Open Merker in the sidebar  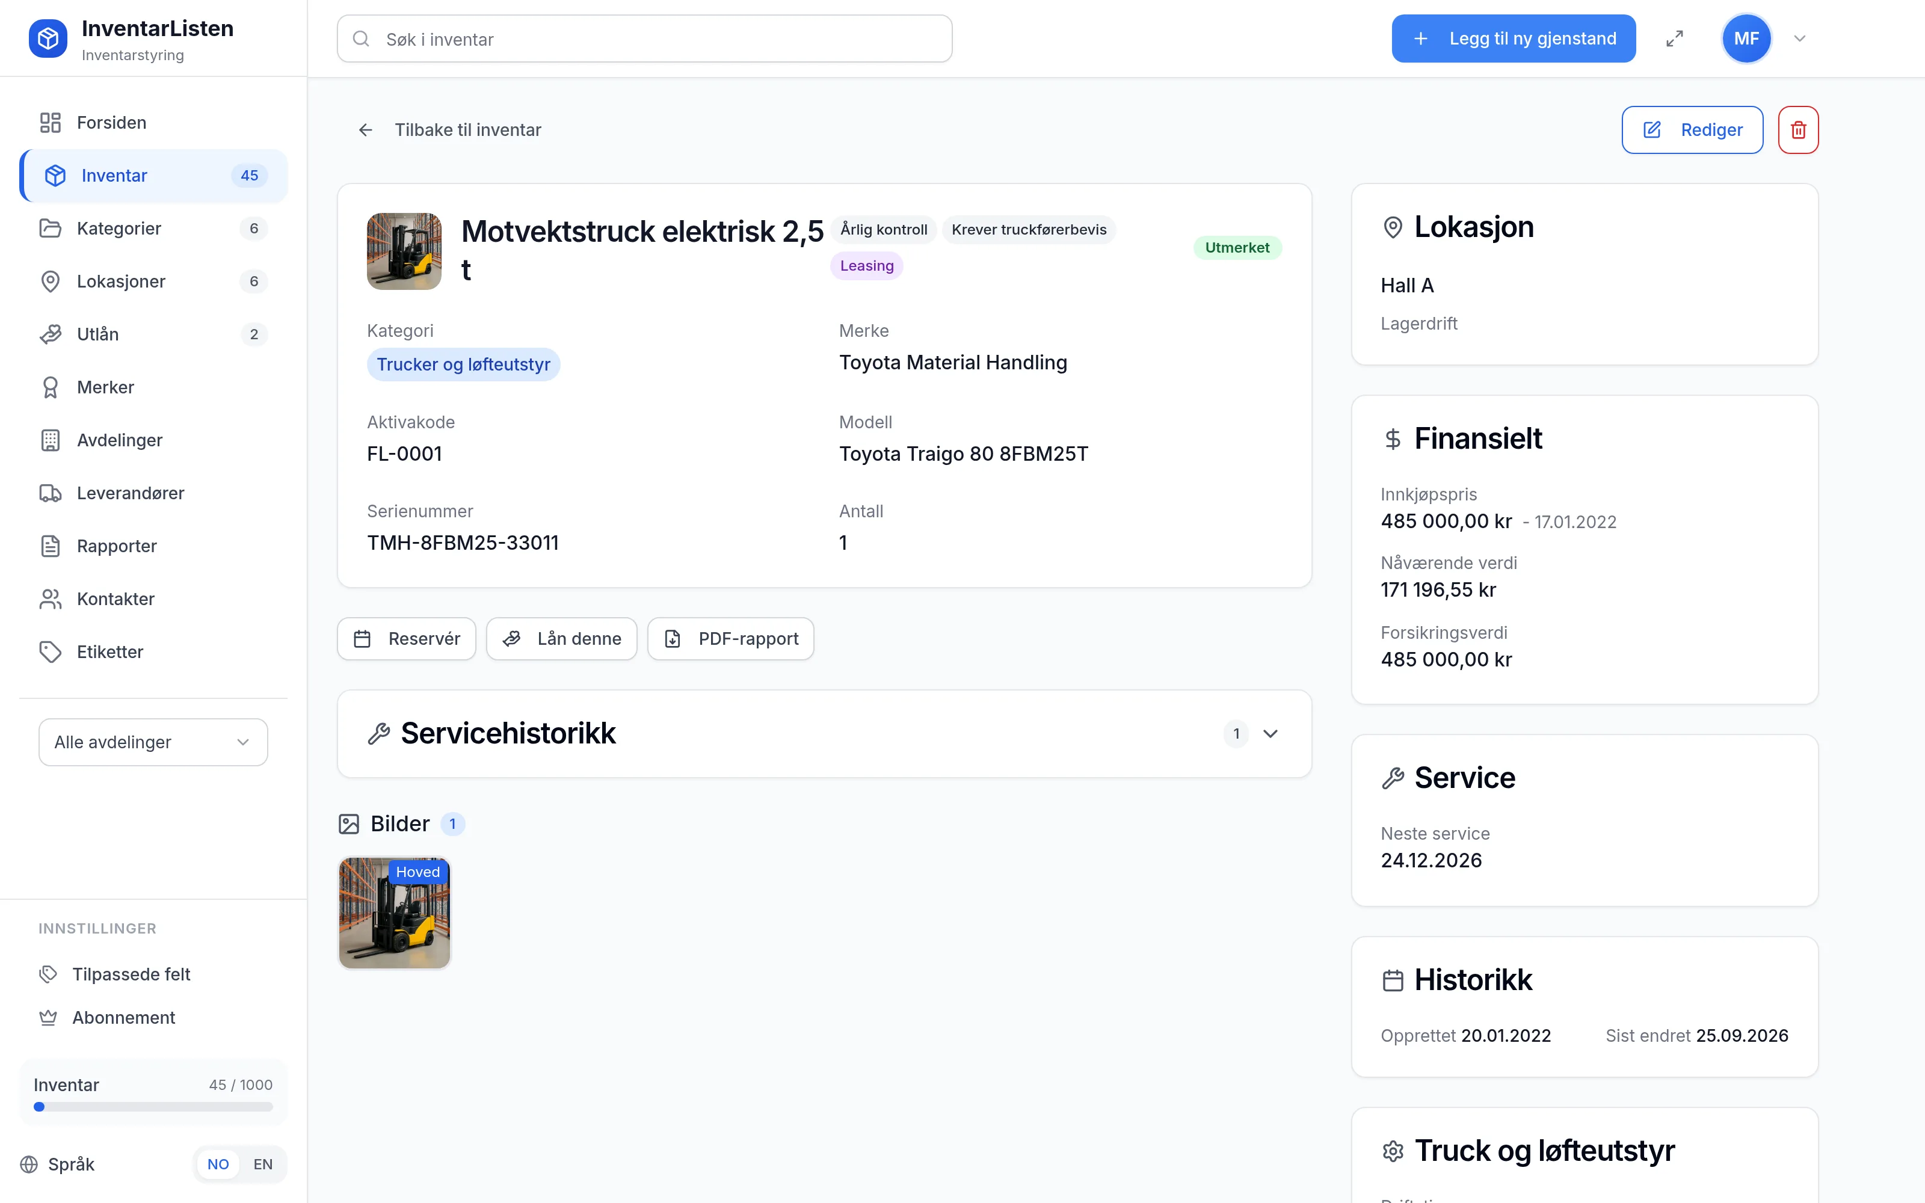153,387
